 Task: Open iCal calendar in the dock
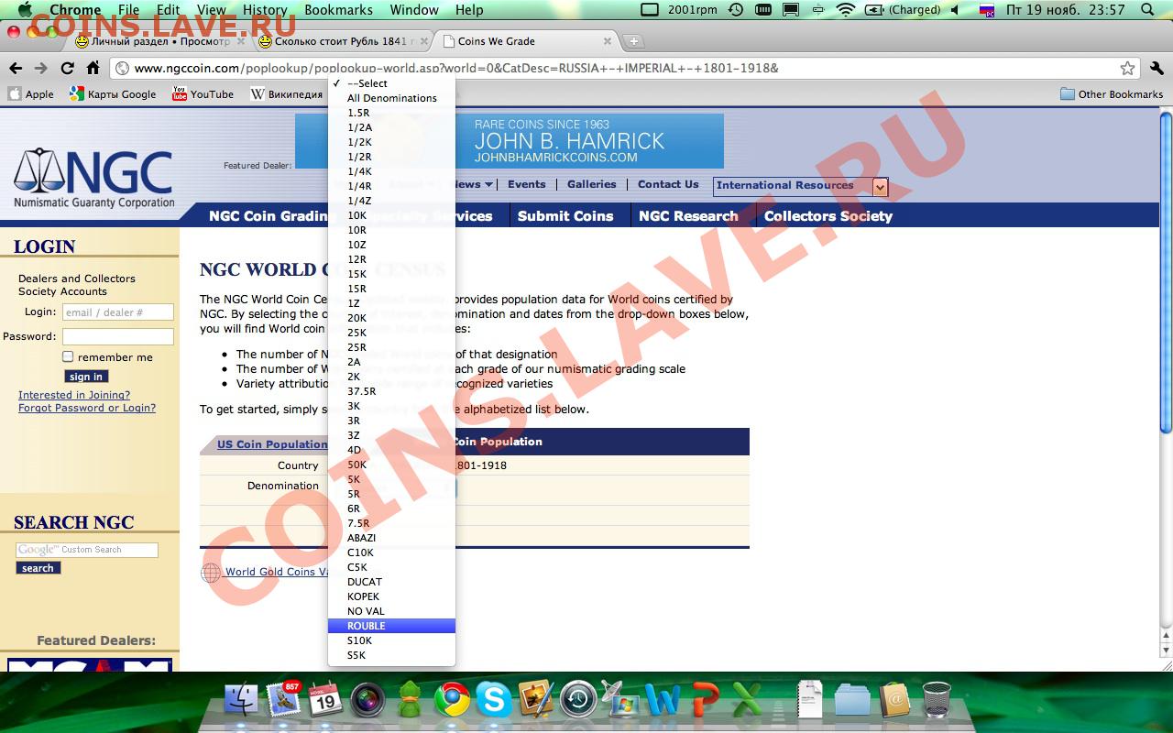[x=325, y=700]
